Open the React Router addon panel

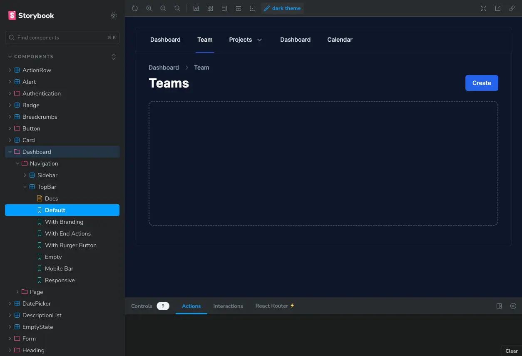click(274, 306)
